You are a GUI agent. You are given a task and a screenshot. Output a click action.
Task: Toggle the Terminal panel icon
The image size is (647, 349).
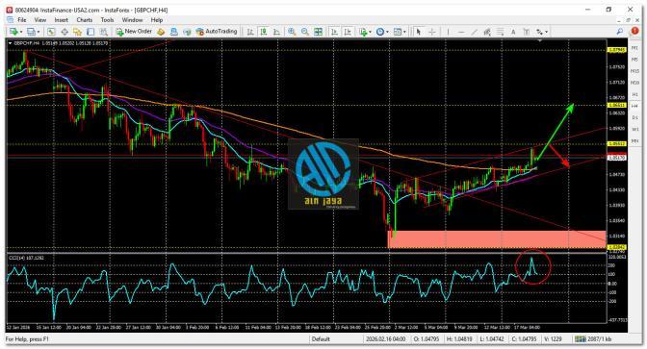tap(91, 32)
